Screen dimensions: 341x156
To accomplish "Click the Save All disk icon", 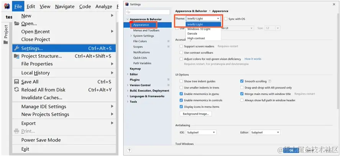I will coord(17,82).
